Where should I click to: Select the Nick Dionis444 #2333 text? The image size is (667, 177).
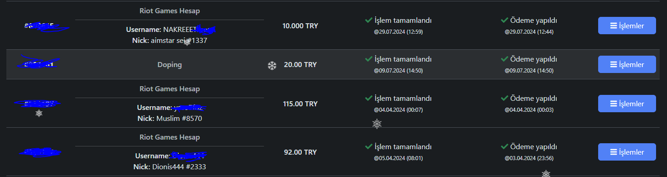pos(170,167)
